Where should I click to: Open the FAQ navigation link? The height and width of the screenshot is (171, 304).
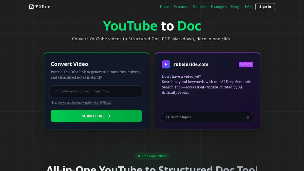point(249,7)
